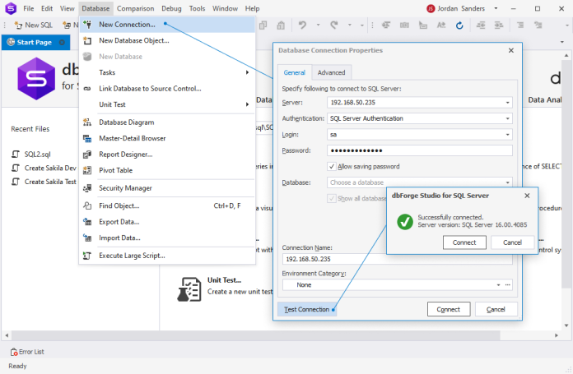Switch to the Advanced tab
This screenshot has width=573, height=374.
pos(331,72)
